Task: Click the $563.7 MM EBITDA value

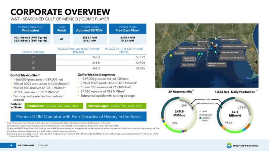Action: point(89,38)
